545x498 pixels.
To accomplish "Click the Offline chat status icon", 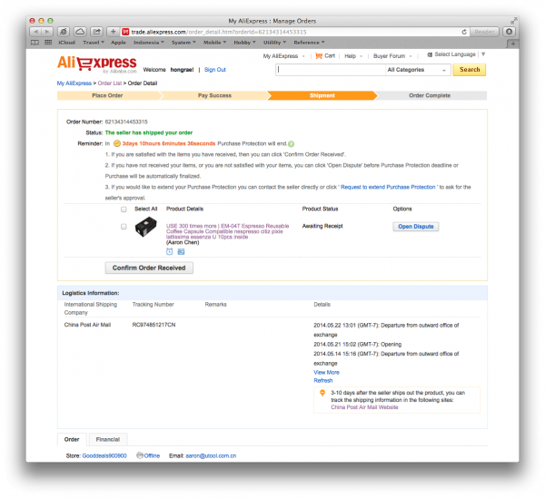I will [x=140, y=455].
